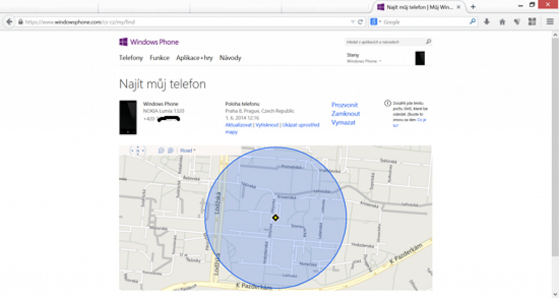Open the Firefox downloads arrow
559x298 pixels.
click(x=486, y=22)
